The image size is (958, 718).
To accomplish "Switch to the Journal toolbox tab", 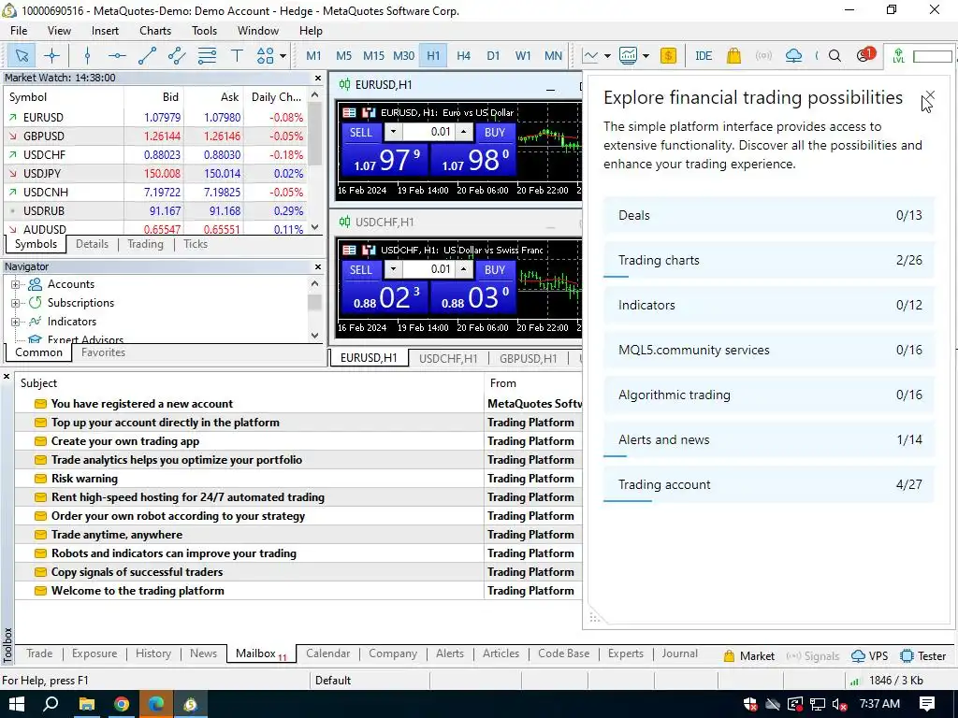I will (x=679, y=653).
